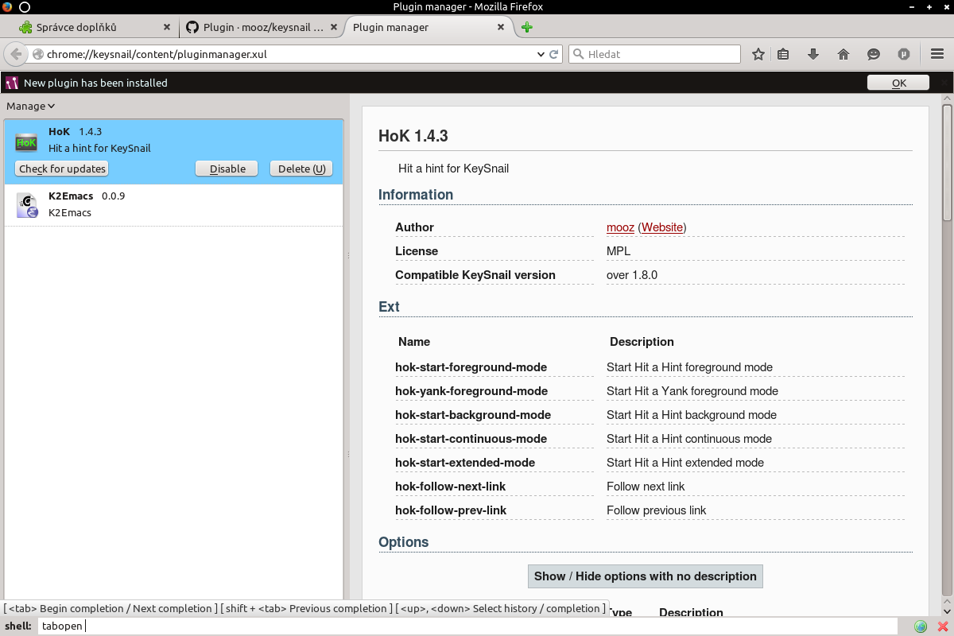This screenshot has width=954, height=636.
Task: Close the Správce doplňků tab
Action: pos(167,27)
